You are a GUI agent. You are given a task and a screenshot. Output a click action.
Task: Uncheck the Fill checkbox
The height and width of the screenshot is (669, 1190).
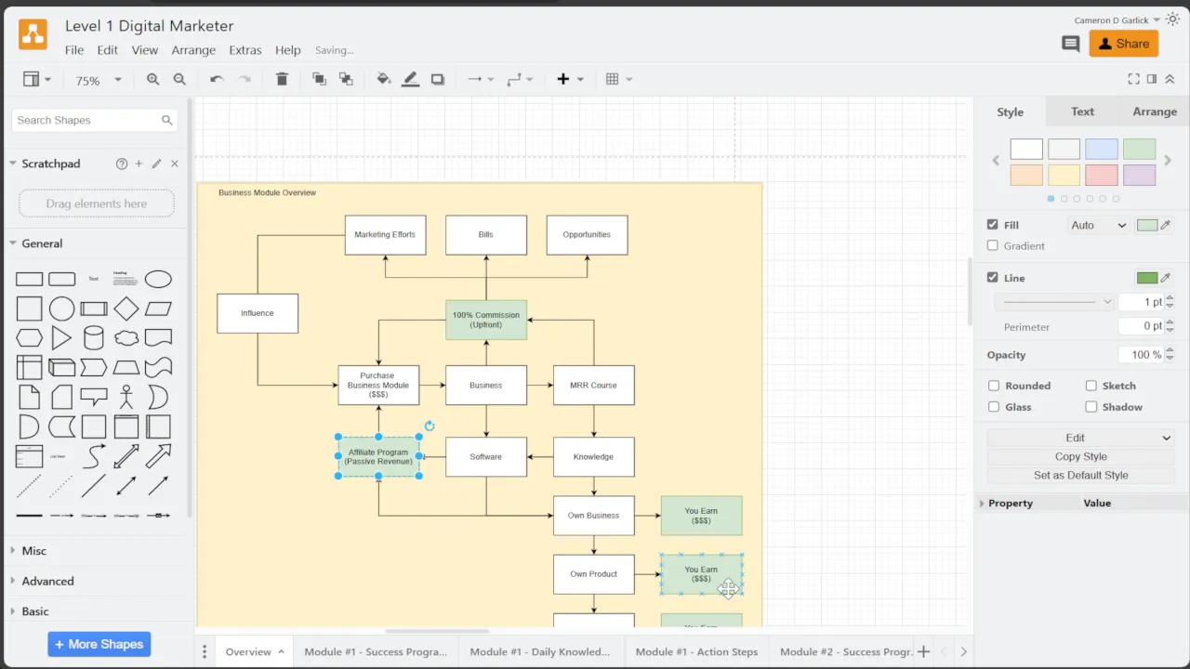[993, 225]
